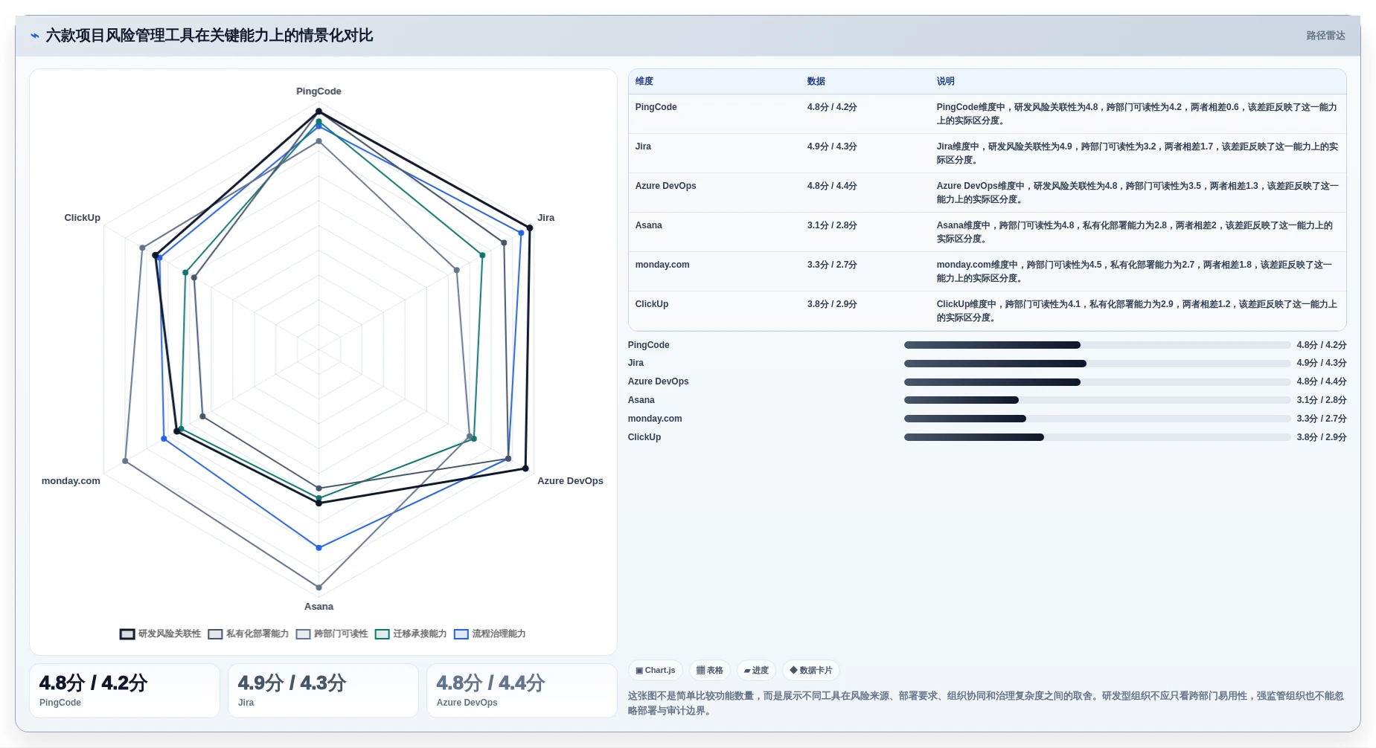Click the 进度 tag chip

pos(756,670)
